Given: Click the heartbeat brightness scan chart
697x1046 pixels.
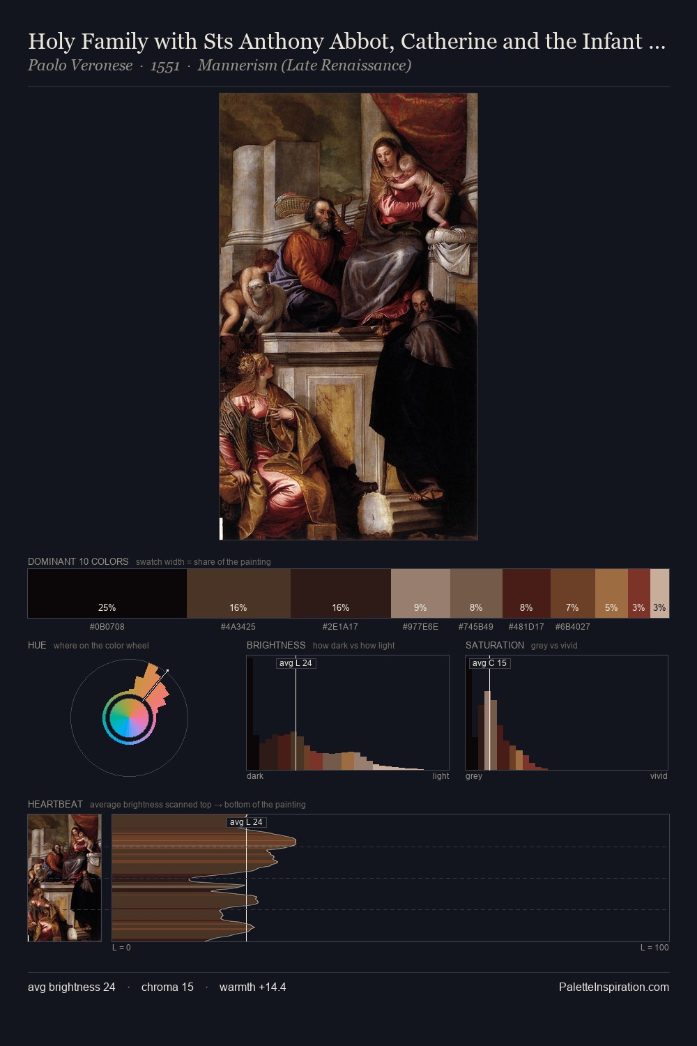Looking at the screenshot, I should (x=390, y=878).
